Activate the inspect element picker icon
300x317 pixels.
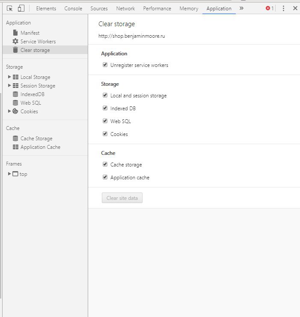(x=9, y=9)
